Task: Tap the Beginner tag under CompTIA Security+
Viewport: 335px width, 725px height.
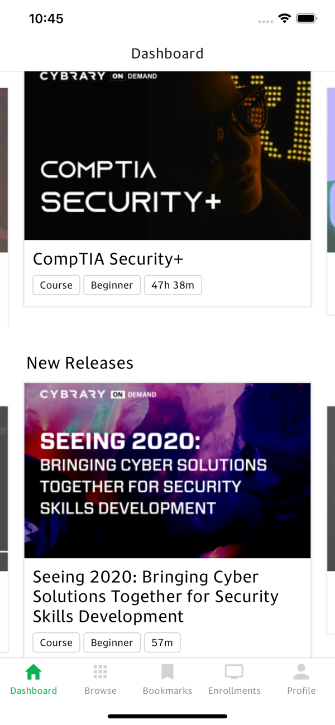Action: pos(112,285)
